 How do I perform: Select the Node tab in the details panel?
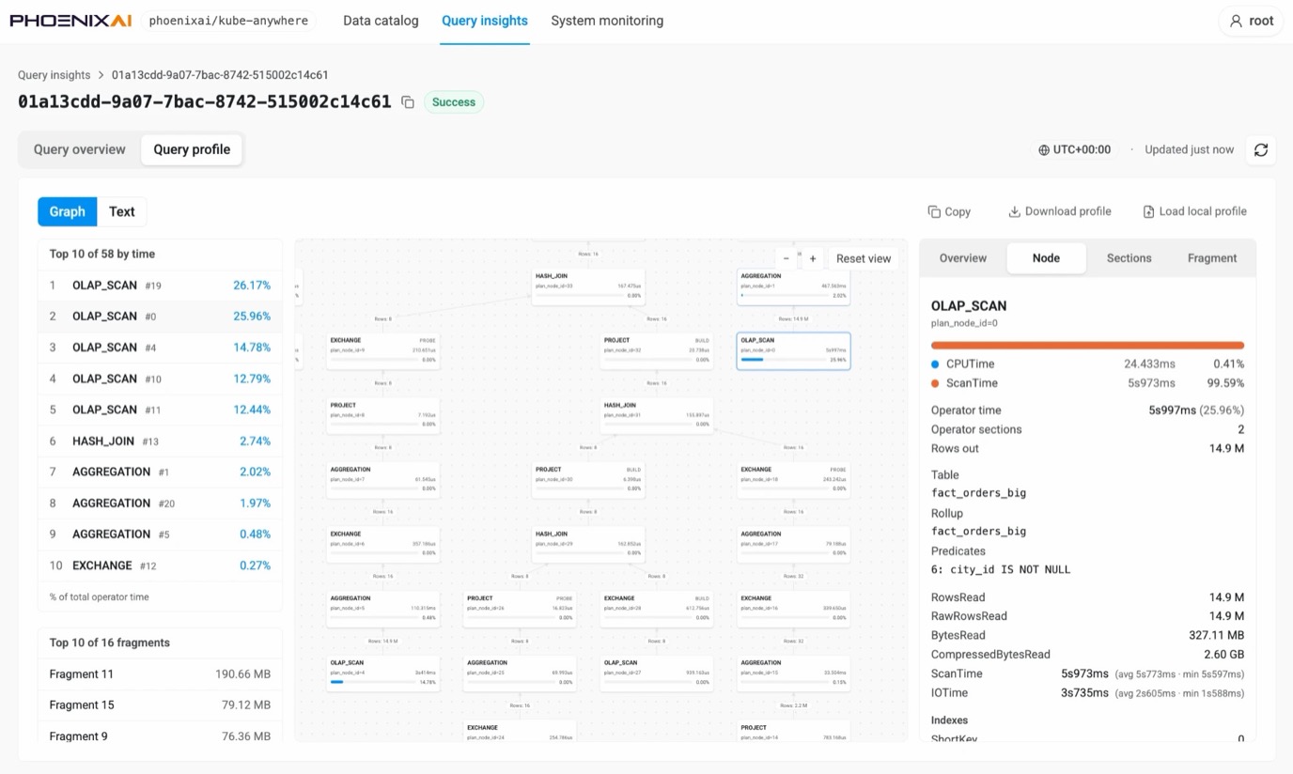pos(1046,258)
